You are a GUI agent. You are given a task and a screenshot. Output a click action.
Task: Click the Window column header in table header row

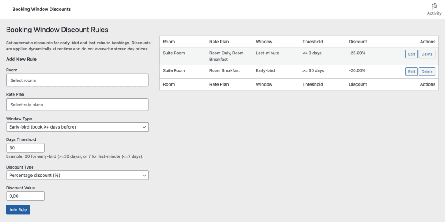pyautogui.click(x=264, y=42)
